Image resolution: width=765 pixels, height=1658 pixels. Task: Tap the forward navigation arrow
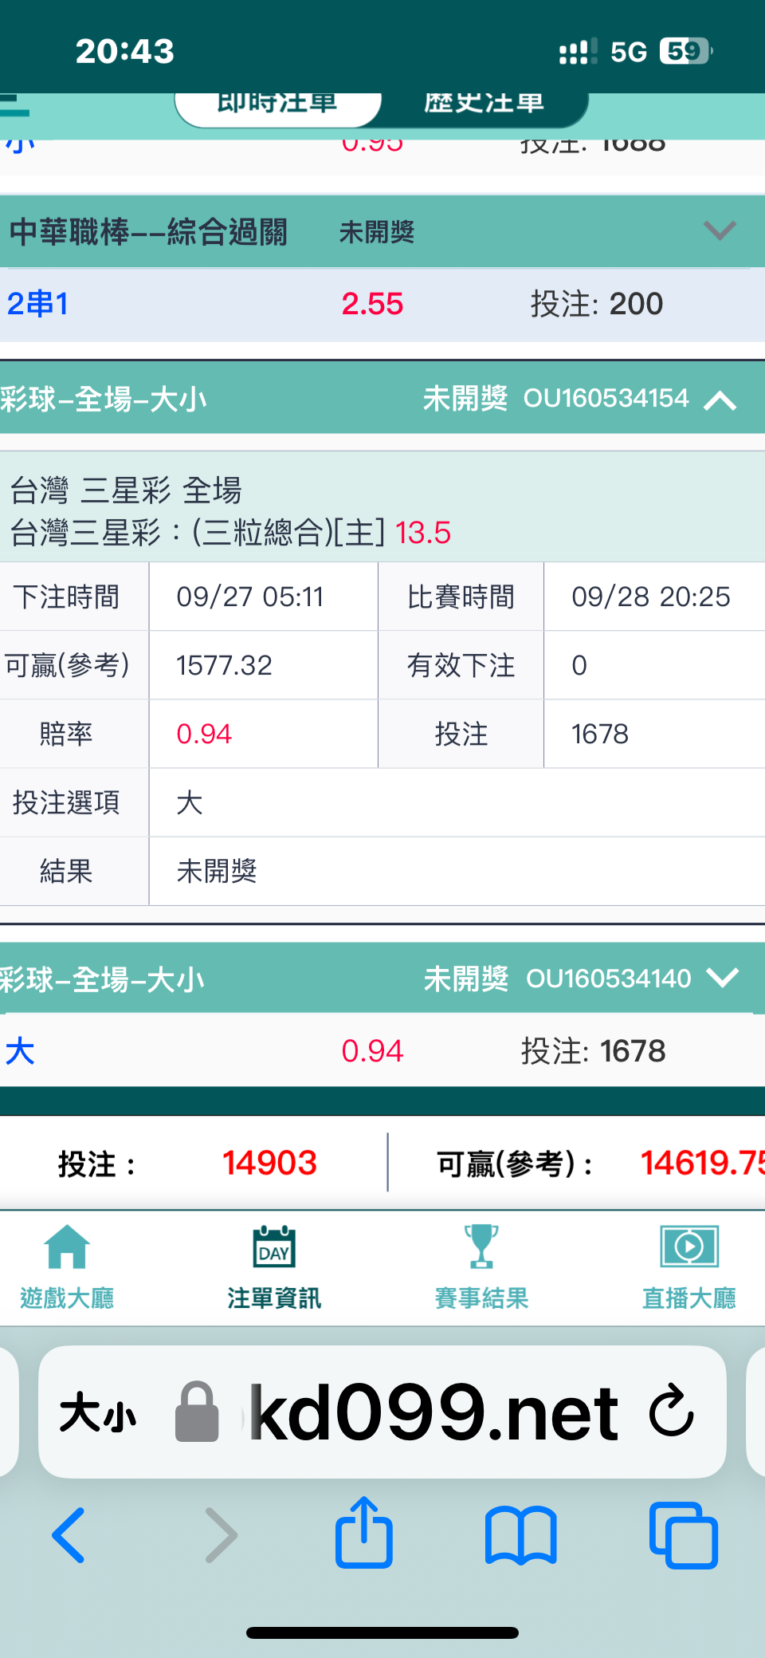(221, 1535)
